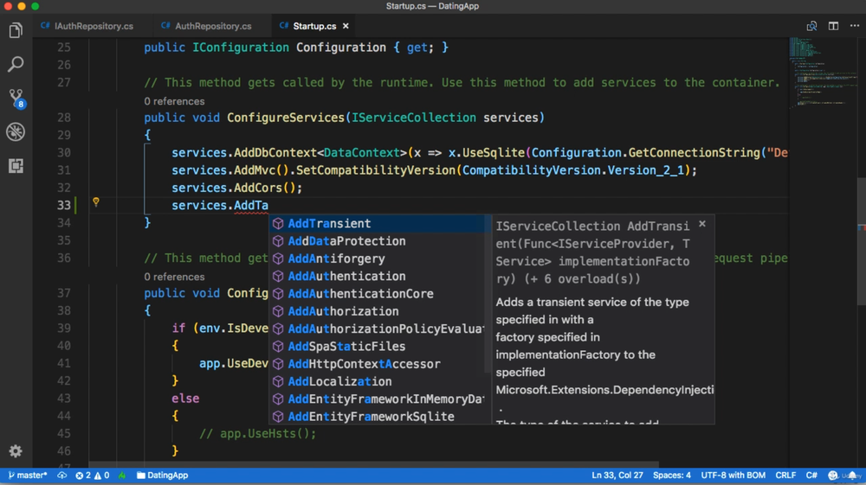Open the errors and warnings counter
The height and width of the screenshot is (485, 866).
tap(92, 475)
